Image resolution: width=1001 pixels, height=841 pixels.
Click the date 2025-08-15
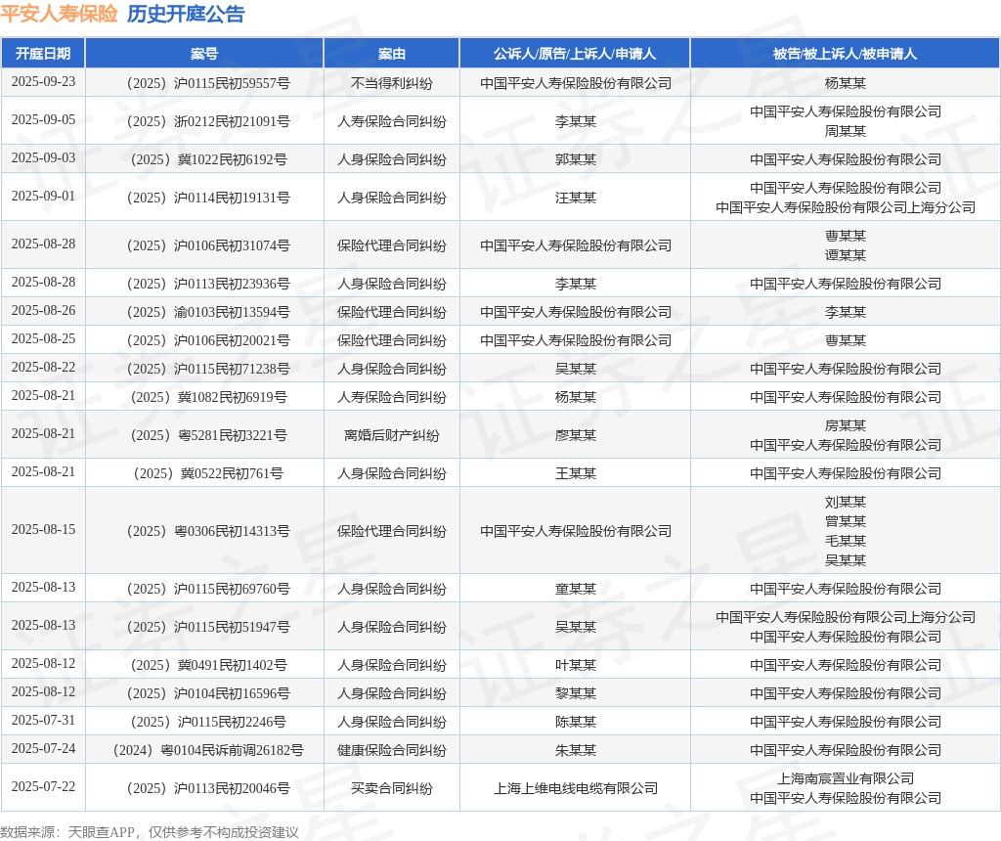tap(43, 529)
